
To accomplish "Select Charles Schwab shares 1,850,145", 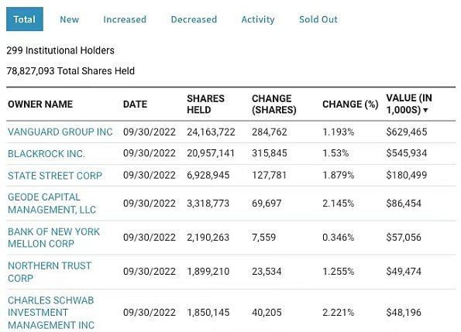I will click(x=208, y=313).
